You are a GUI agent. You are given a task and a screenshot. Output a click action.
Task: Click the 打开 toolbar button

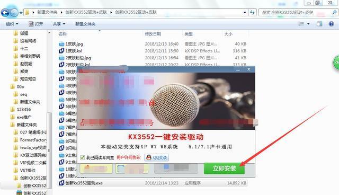tap(36, 24)
